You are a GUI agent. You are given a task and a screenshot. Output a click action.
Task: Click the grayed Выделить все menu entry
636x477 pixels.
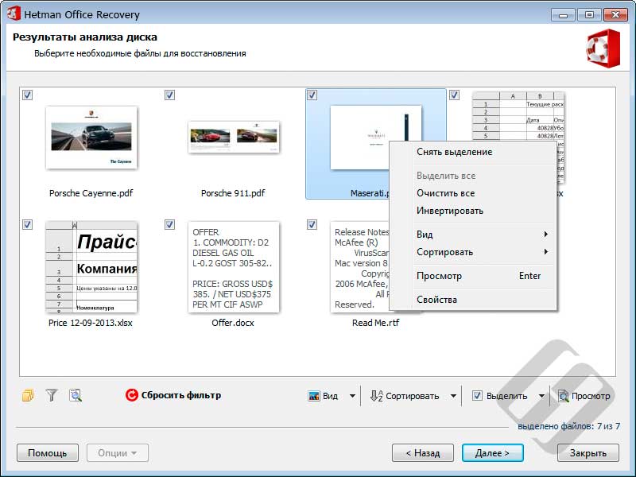click(473, 176)
